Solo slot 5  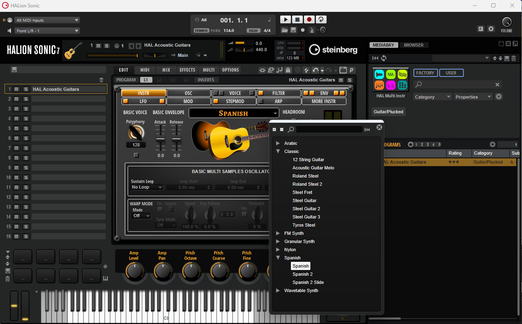26,128
